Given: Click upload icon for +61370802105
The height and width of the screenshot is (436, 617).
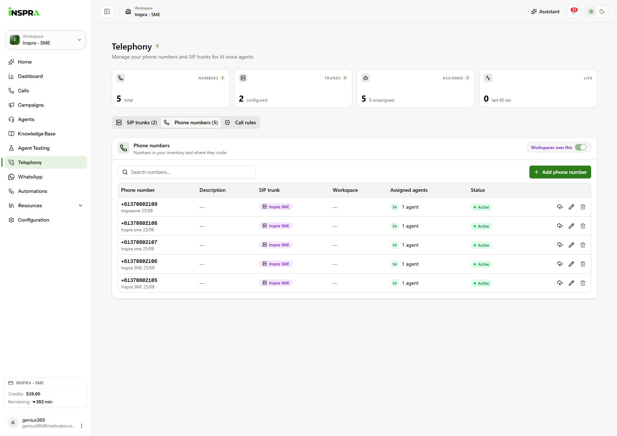Looking at the screenshot, I should point(560,283).
